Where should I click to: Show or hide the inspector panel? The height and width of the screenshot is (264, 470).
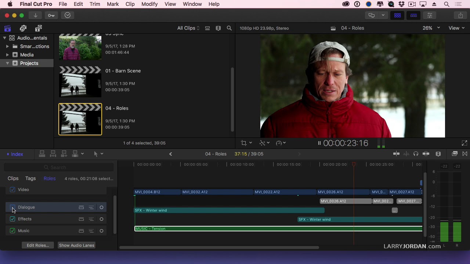430,15
